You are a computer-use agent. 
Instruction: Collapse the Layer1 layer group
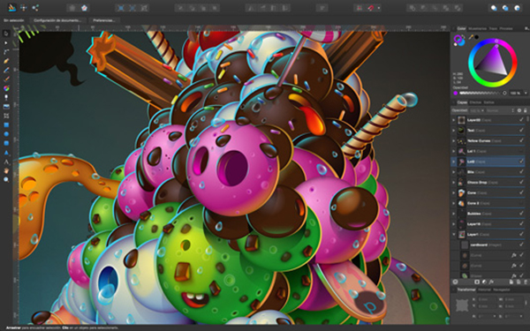click(x=454, y=235)
